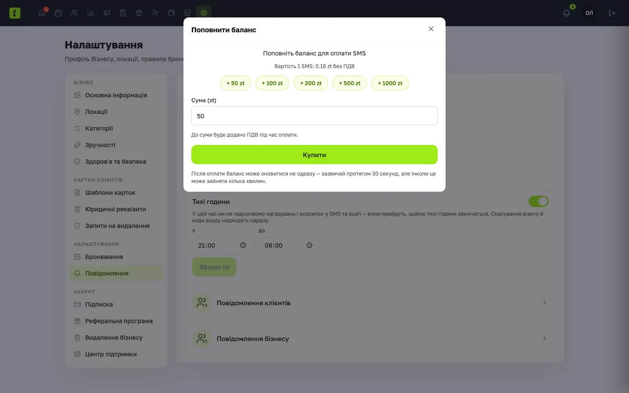This screenshot has width=629, height=393.
Task: Open the bar chart analytics icon
Action: 90,13
